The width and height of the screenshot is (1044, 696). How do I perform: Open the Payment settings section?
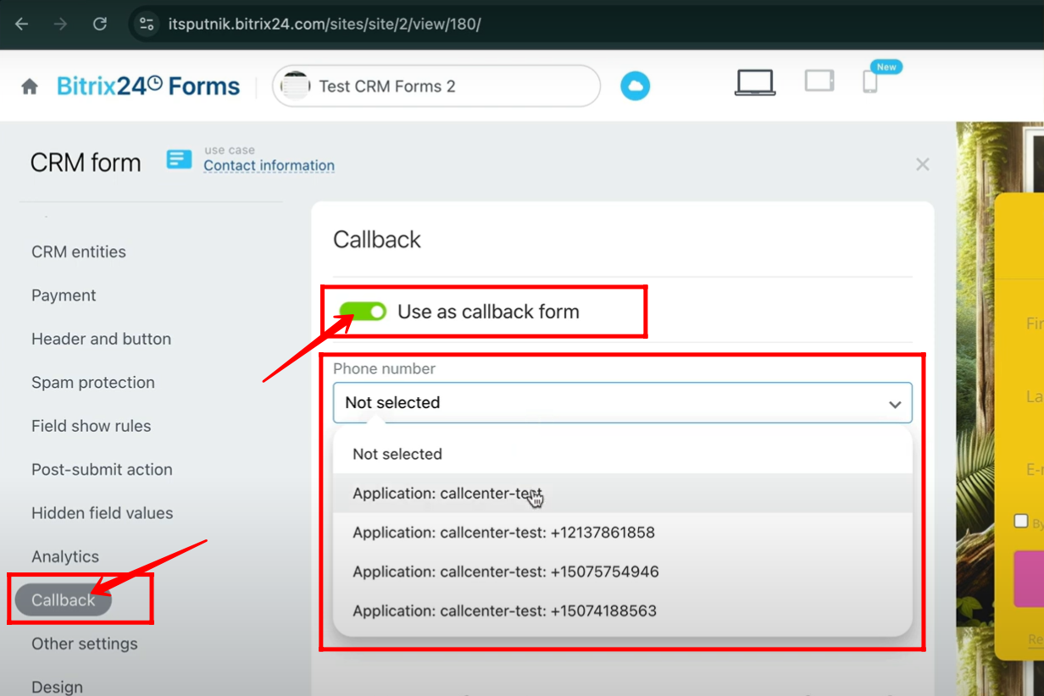pos(64,296)
